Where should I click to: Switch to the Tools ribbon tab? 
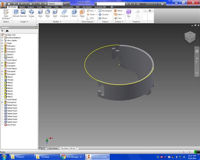coord(39,7)
